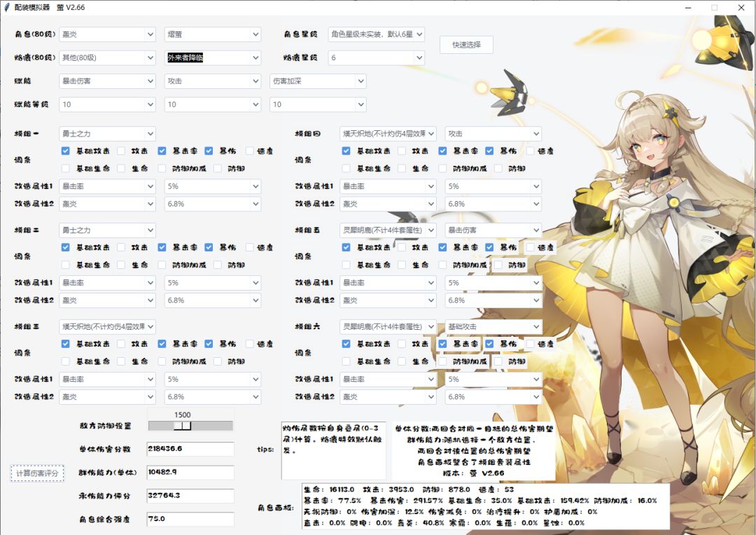Open 模组三 改造属性2 value dropdown showing 6.8%
The image size is (756, 535).
pos(213,397)
